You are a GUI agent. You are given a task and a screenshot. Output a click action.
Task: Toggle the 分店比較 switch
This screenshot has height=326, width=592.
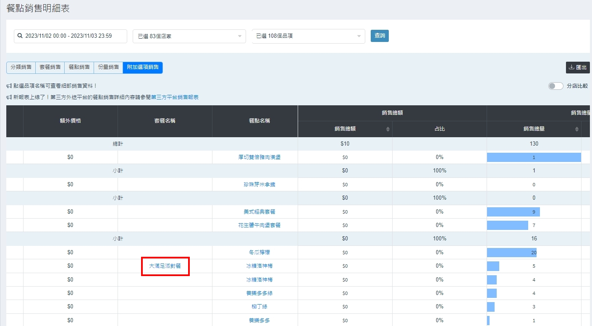(x=555, y=86)
